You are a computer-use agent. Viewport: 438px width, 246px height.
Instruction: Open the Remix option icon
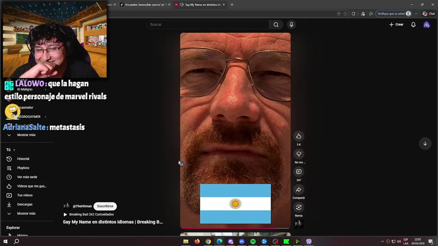pos(299,207)
